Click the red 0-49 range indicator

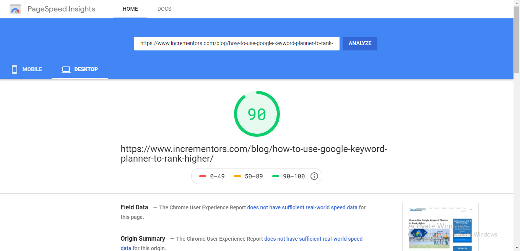[203, 176]
